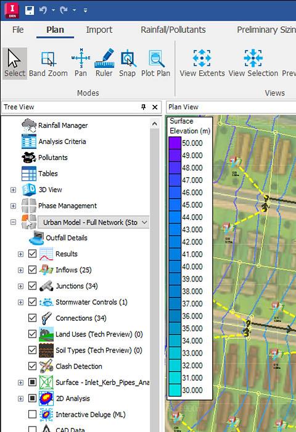Open Tables in the tree view

48,173
